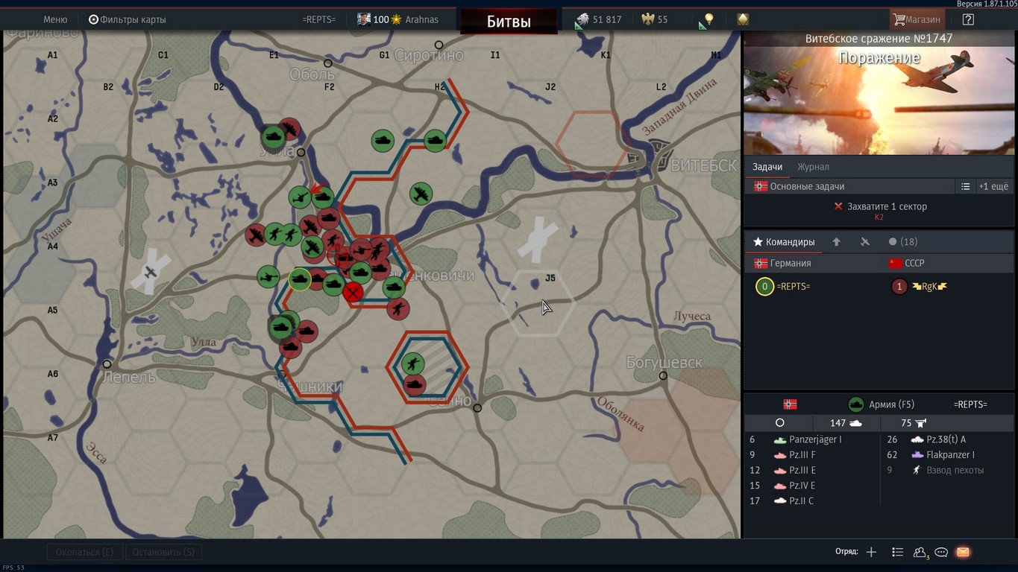Toggle the task list view icon

pyautogui.click(x=965, y=187)
